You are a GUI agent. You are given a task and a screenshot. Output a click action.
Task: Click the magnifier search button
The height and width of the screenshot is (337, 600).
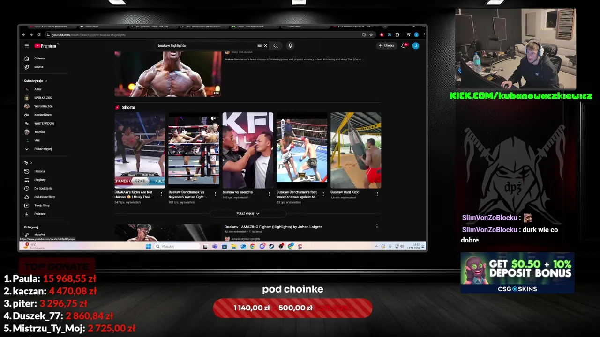[276, 46]
